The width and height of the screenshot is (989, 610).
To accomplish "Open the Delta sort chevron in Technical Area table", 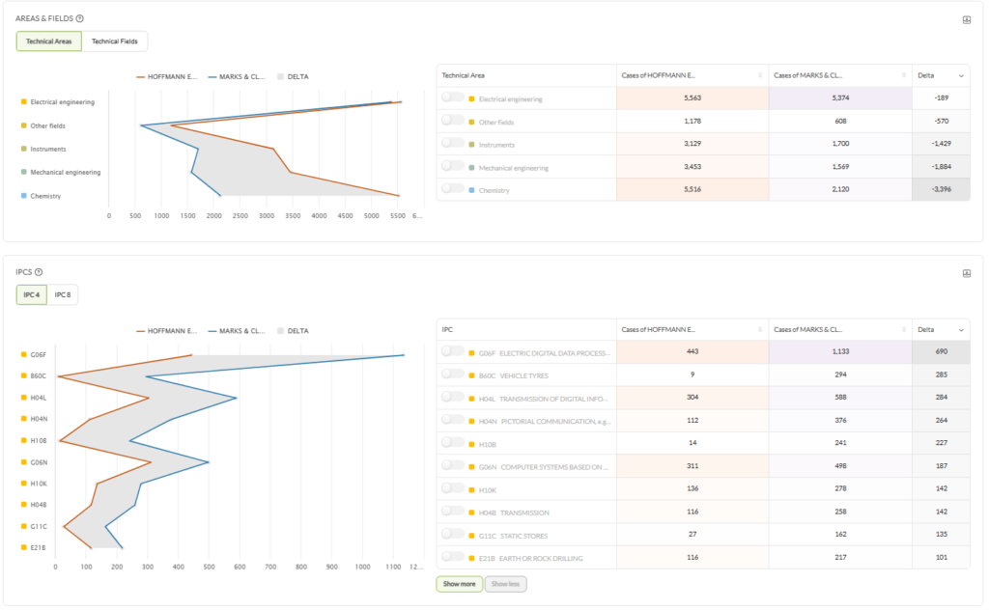I will (961, 75).
